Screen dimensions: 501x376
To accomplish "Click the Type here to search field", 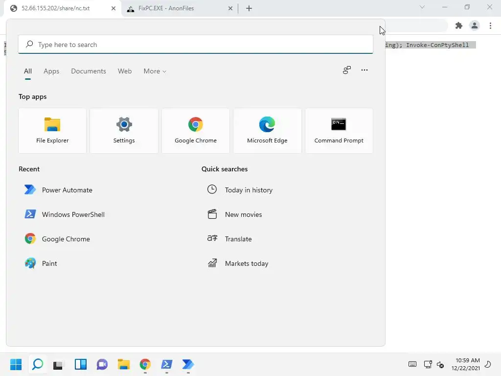I will [x=196, y=45].
